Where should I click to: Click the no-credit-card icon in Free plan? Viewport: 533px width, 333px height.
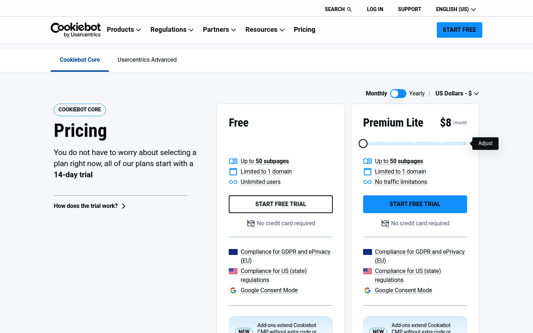pos(251,223)
